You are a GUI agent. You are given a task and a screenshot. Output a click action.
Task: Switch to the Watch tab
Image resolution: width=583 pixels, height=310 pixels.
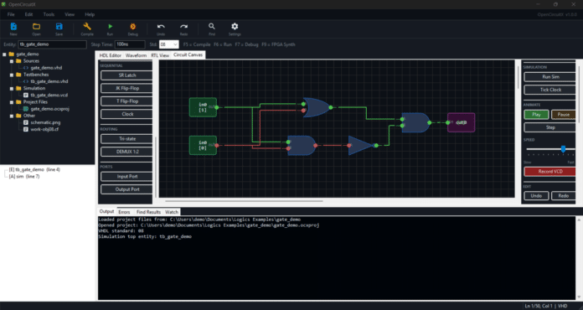pos(172,212)
